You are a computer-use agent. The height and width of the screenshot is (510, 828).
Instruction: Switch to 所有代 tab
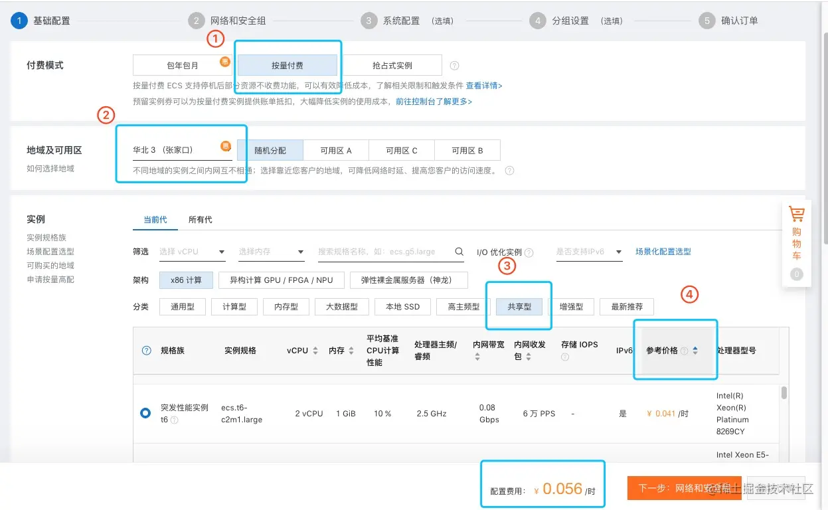(201, 219)
